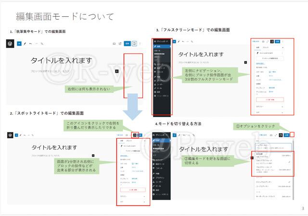Open the three-dot options menu in screenshot 1
This screenshot has height=216, width=308.
[140, 44]
